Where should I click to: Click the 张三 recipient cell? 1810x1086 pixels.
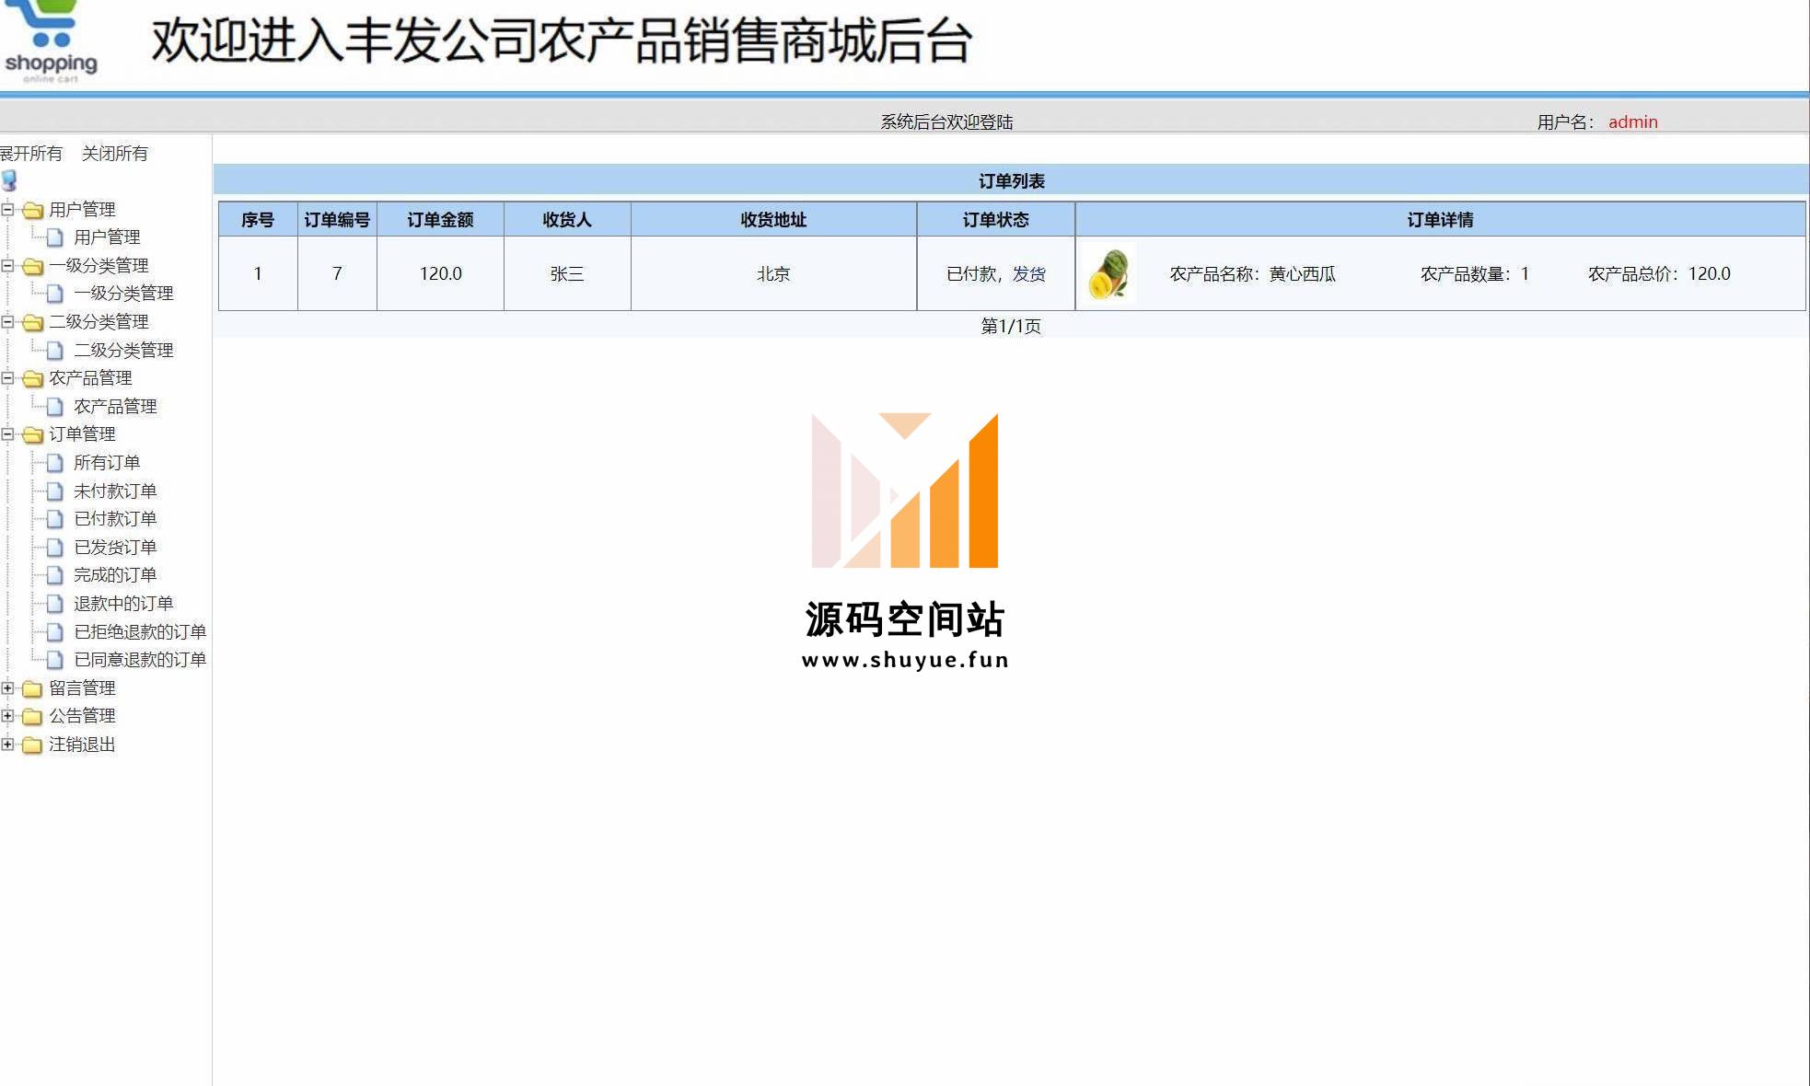(567, 273)
